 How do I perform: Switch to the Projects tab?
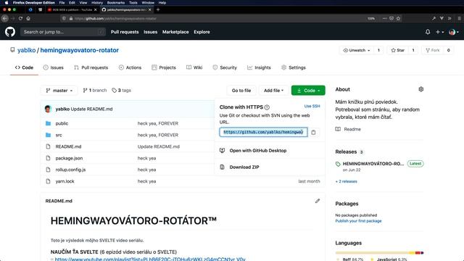point(164,67)
